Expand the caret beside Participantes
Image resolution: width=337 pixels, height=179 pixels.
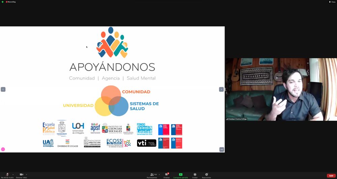(159, 175)
